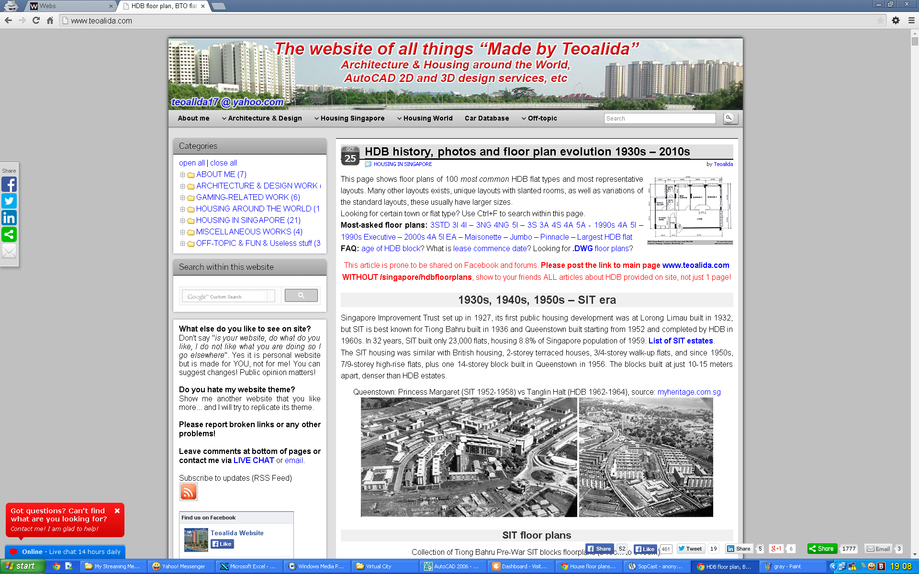Open the orange RSS feed icon
The width and height of the screenshot is (919, 574).
[188, 492]
